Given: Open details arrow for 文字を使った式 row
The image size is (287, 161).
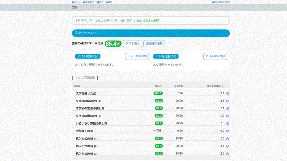Looking at the screenshot, I should [227, 93].
